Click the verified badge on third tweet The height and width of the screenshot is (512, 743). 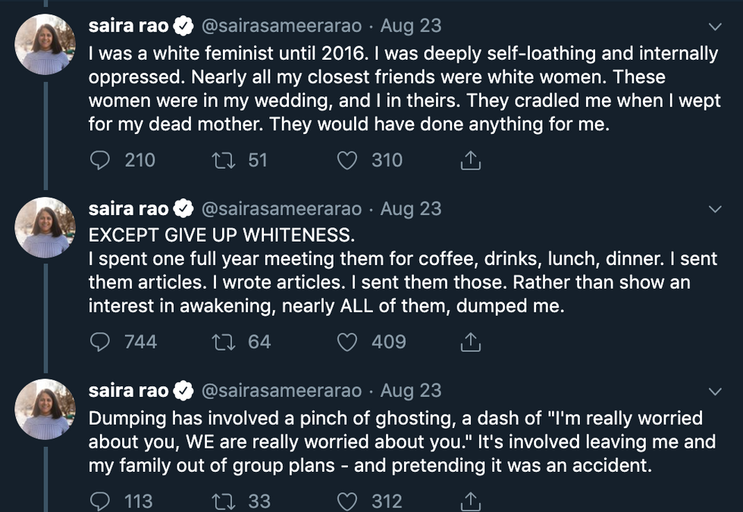[183, 391]
